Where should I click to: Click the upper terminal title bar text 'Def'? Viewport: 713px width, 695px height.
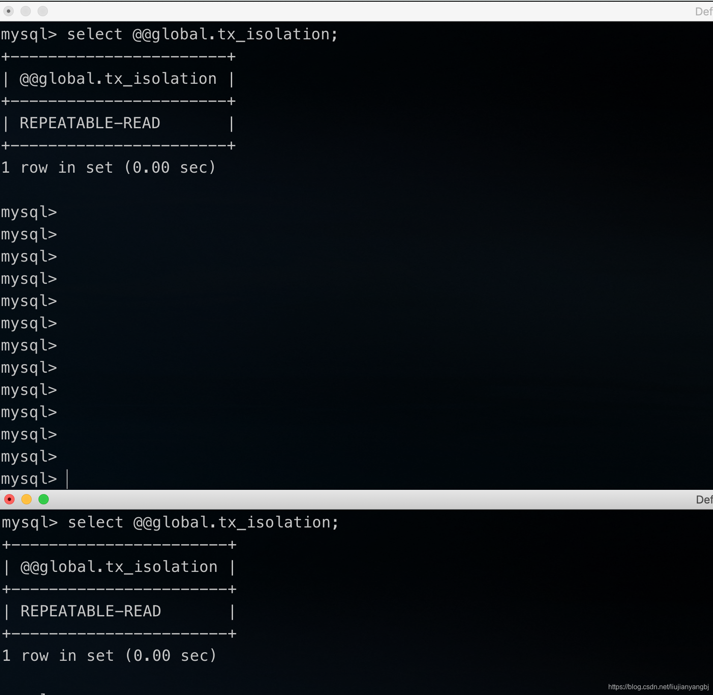pyautogui.click(x=704, y=12)
